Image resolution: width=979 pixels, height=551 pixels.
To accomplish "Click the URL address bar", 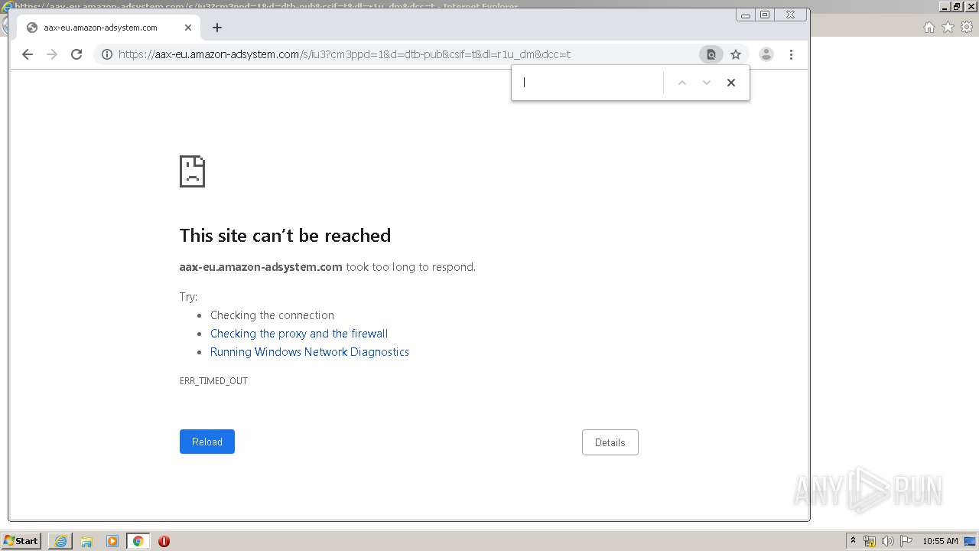I will pyautogui.click(x=398, y=54).
